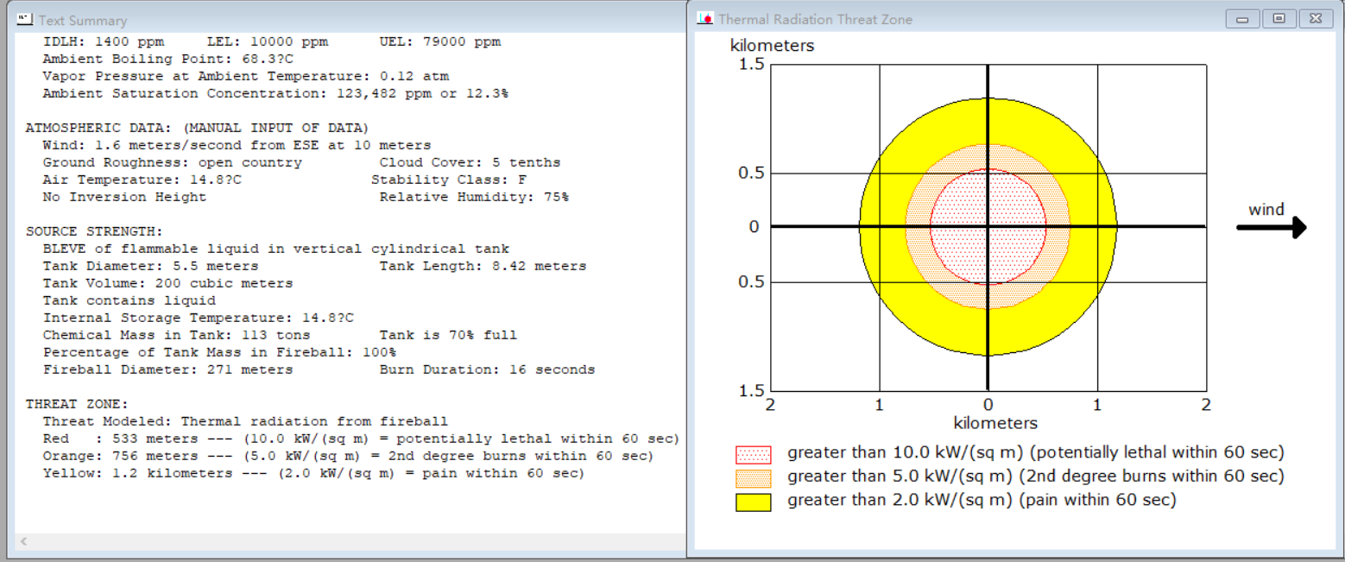Close the Thermal Radiation Threat Zone window
This screenshot has height=562, width=1345.
pyautogui.click(x=1315, y=19)
